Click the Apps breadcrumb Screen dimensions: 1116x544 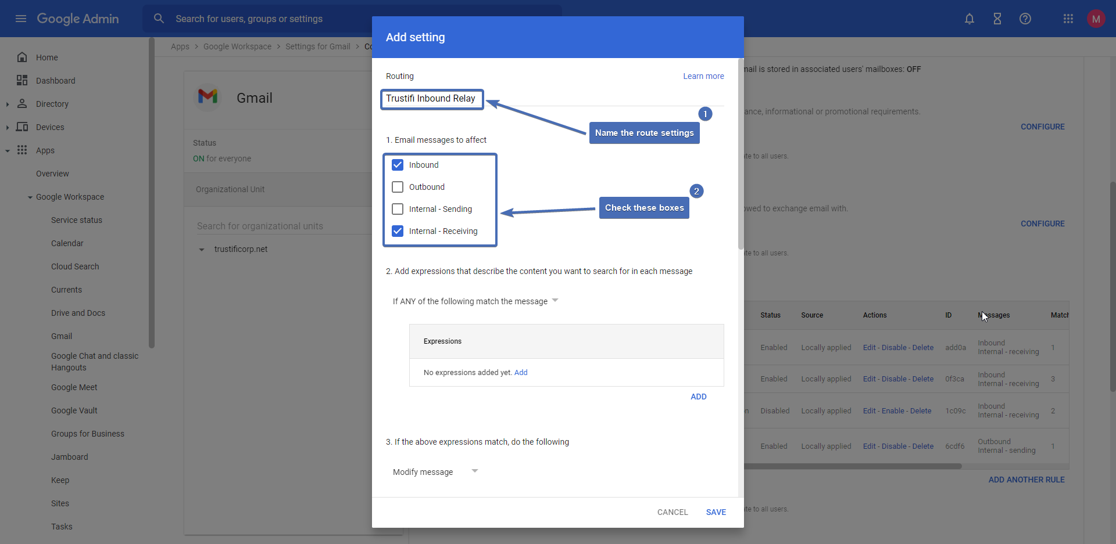point(180,46)
